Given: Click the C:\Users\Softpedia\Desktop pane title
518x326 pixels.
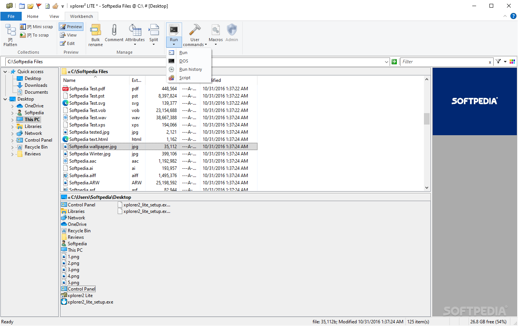Looking at the screenshot, I should point(101,197).
